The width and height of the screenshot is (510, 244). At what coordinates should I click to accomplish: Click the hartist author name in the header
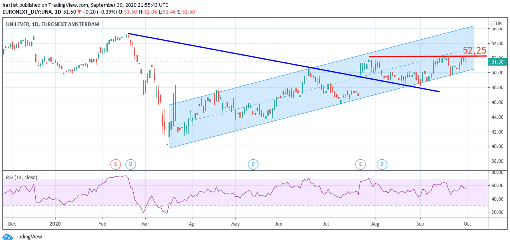click(10, 5)
